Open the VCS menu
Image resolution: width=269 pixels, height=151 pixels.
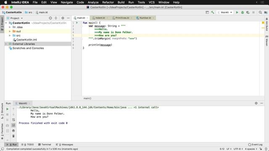pos(151,2)
